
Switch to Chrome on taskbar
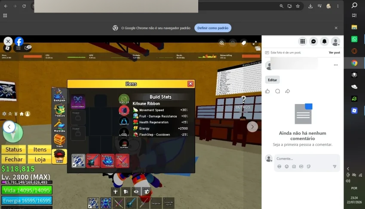click(x=354, y=63)
